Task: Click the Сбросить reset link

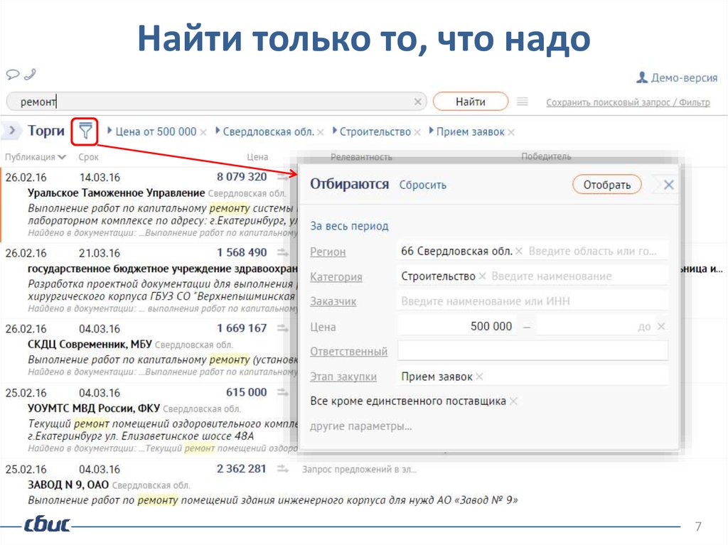Action: tap(422, 185)
